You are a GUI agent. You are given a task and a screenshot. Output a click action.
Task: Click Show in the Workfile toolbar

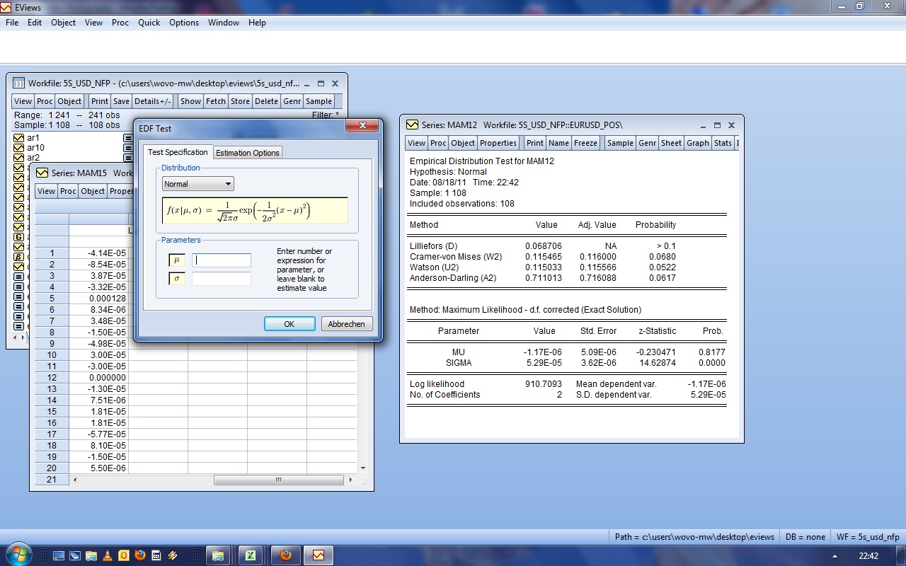190,101
